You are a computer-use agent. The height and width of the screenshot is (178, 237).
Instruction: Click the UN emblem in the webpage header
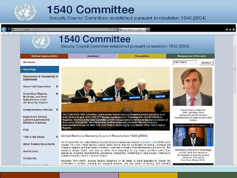click(41, 42)
